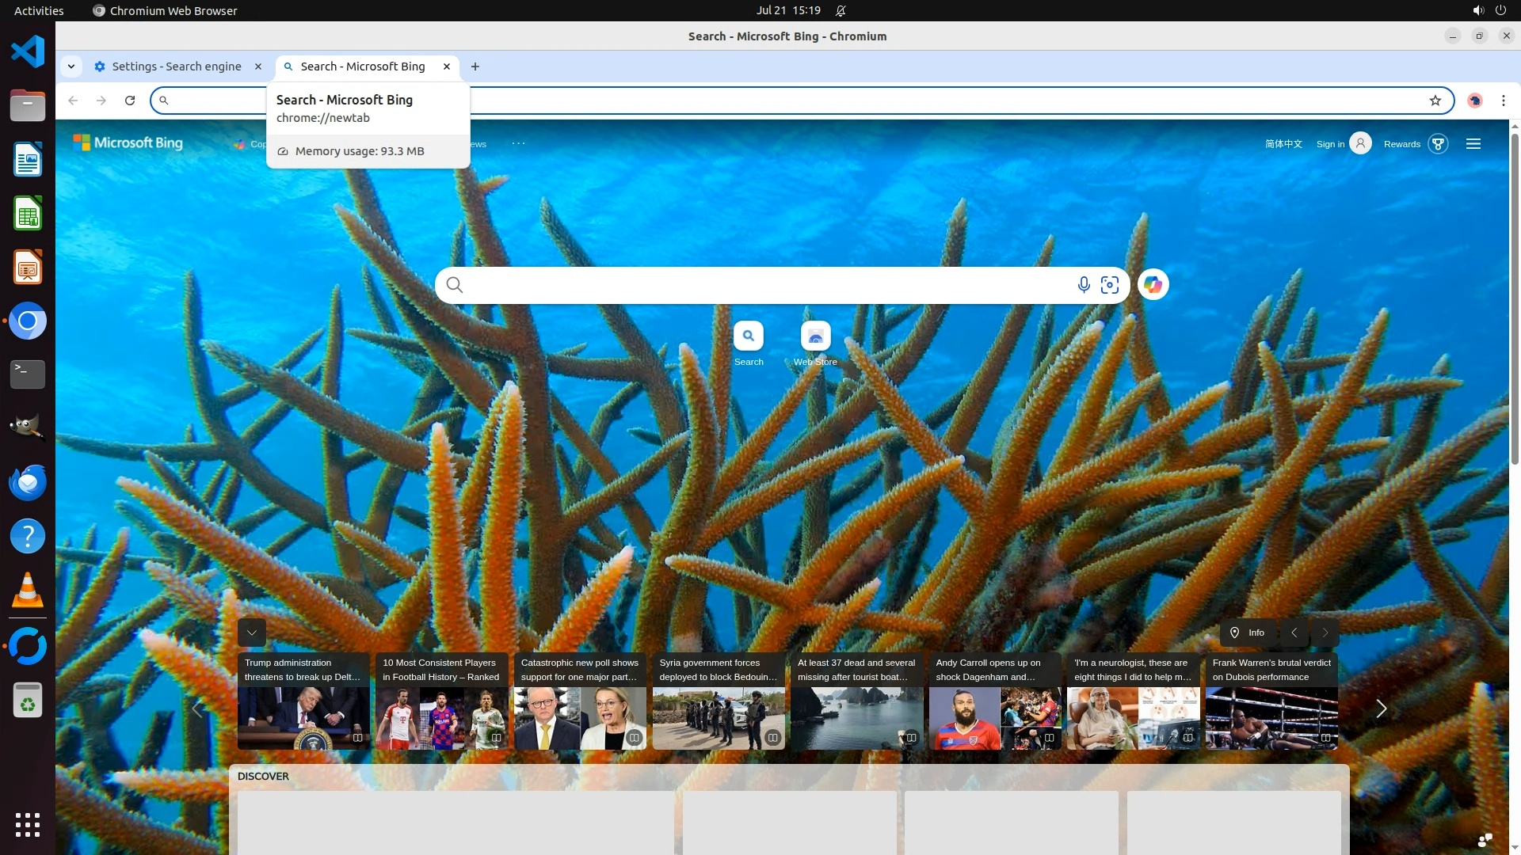Click the Sign in link
The width and height of the screenshot is (1521, 855).
point(1330,144)
